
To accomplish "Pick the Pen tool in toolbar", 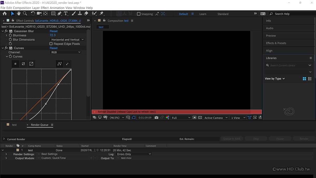I will coord(60,13).
